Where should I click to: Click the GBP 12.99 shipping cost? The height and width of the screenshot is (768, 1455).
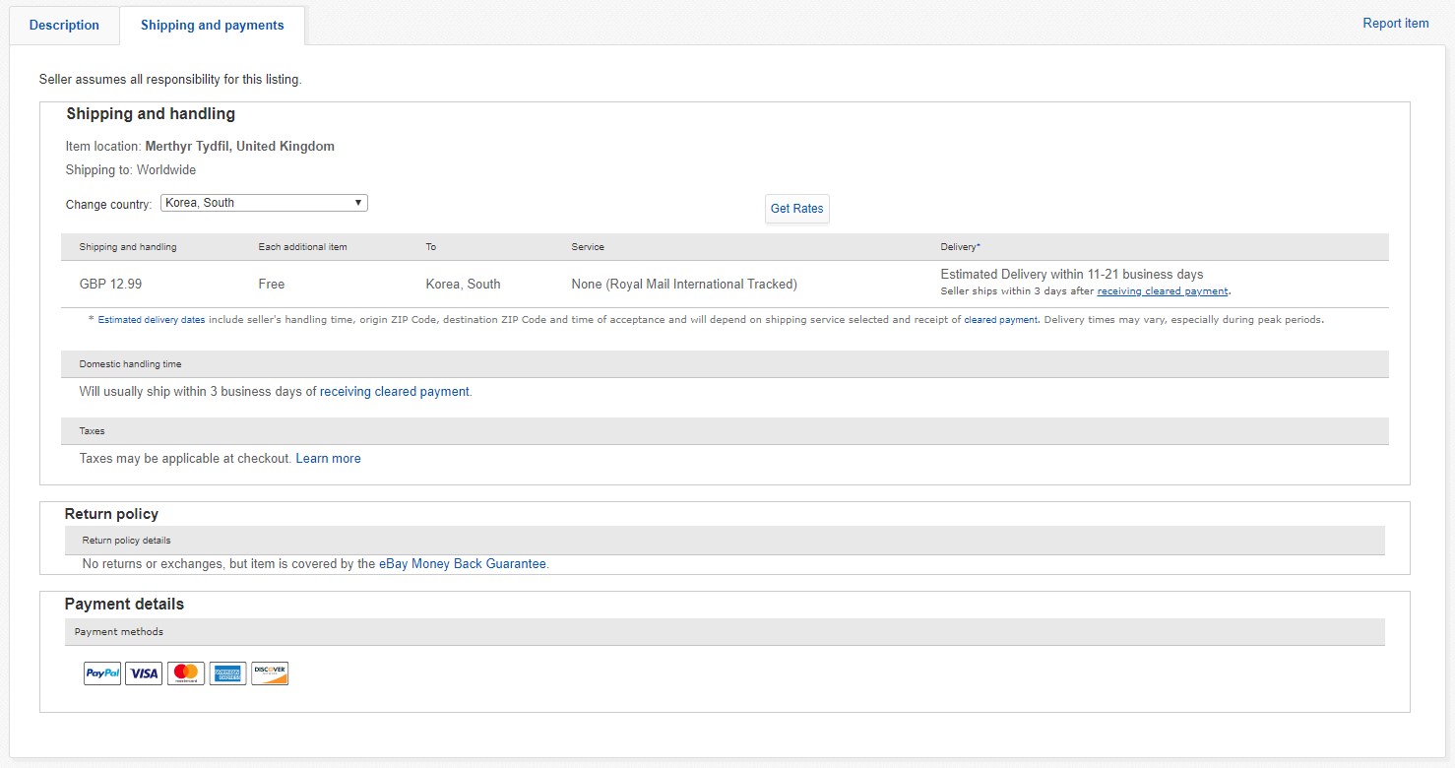pos(110,285)
